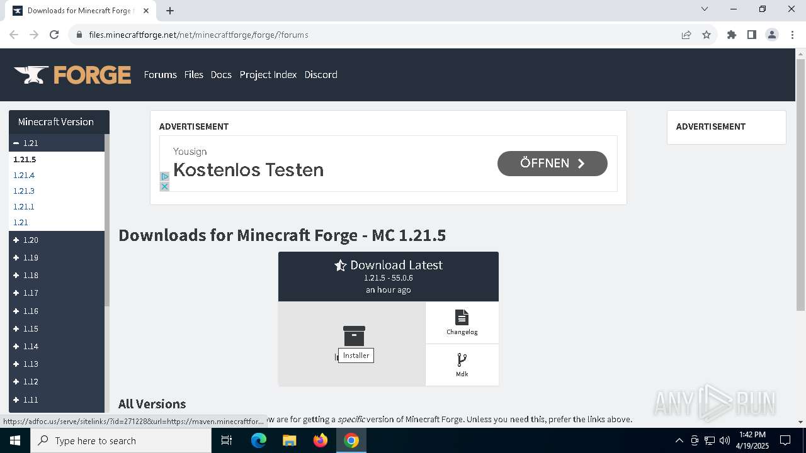
Task: Close the Downloads for Minecraft Forge tab
Action: [x=146, y=11]
